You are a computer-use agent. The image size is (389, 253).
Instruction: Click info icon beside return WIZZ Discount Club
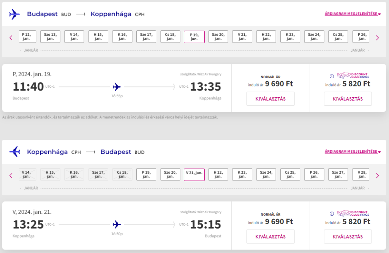point(332,213)
